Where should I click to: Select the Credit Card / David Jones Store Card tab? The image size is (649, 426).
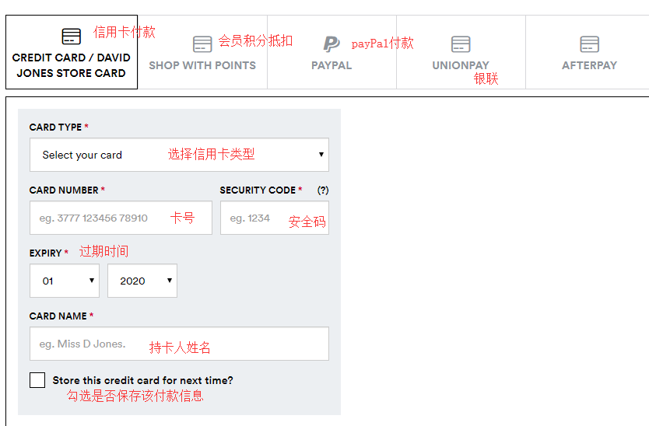click(x=71, y=52)
